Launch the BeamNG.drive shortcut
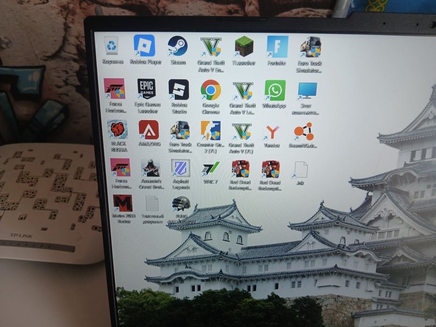 click(303, 132)
